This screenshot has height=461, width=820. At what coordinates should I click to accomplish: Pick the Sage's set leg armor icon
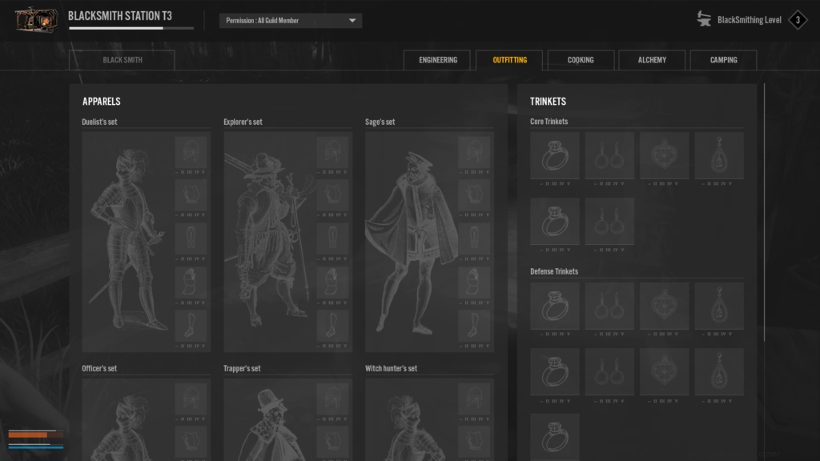[474, 239]
